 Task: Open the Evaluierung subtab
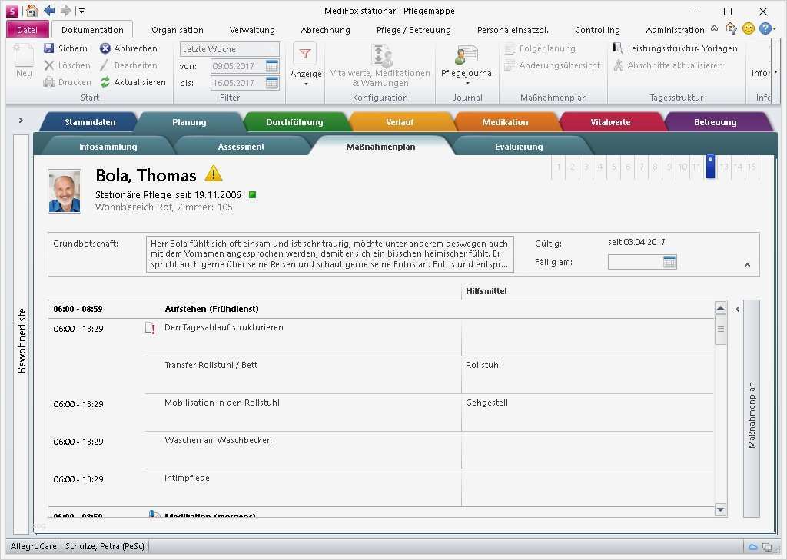coord(519,147)
